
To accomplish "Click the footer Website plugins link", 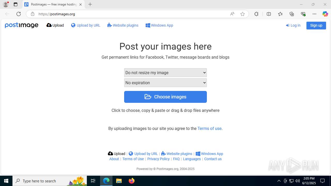I will [177, 154].
